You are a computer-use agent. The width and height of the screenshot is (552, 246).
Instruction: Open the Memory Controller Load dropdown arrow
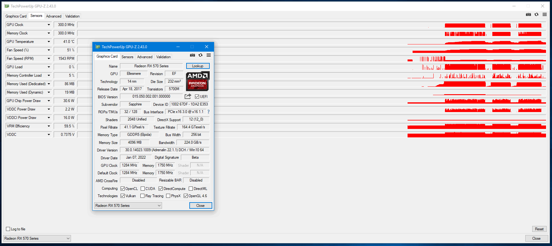[x=49, y=75]
